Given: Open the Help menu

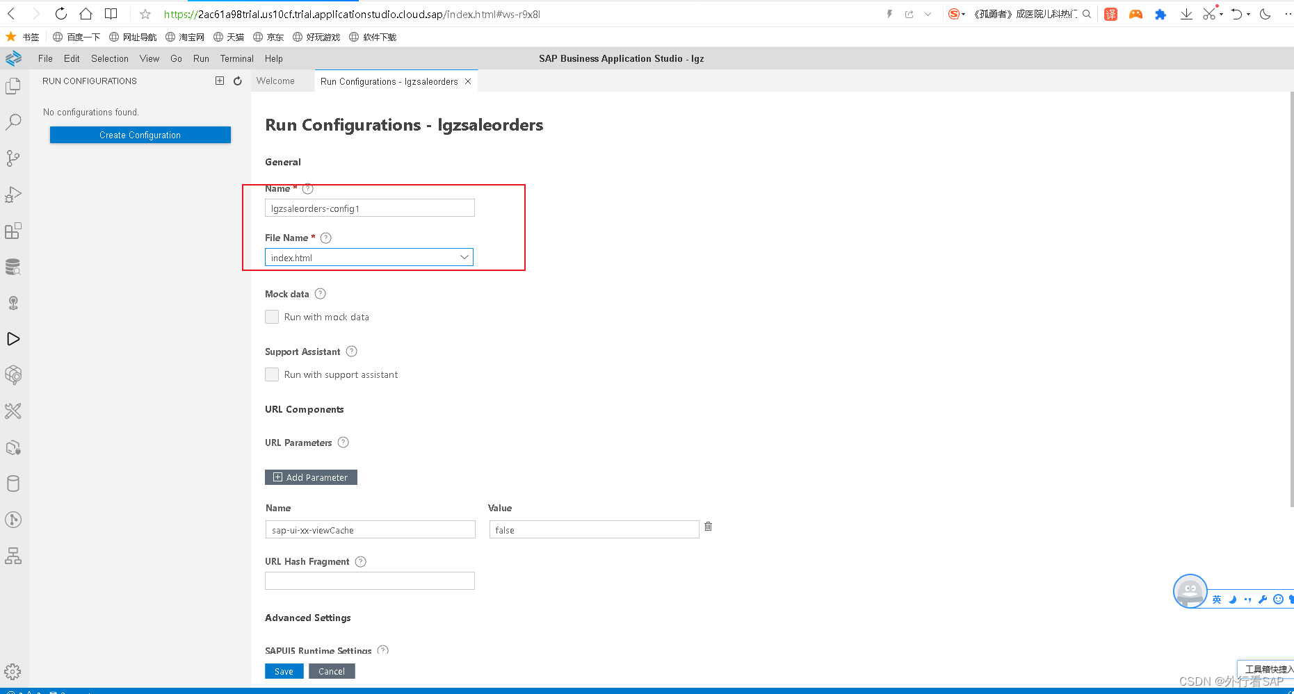Looking at the screenshot, I should tap(274, 58).
